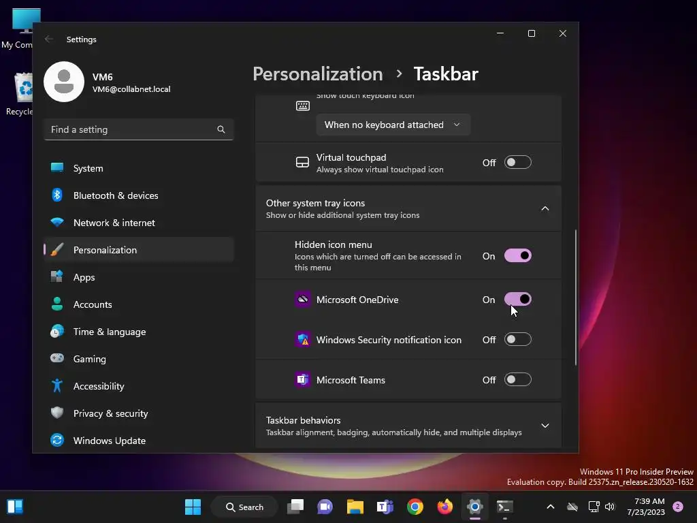Click the back arrow in Settings

pos(49,39)
